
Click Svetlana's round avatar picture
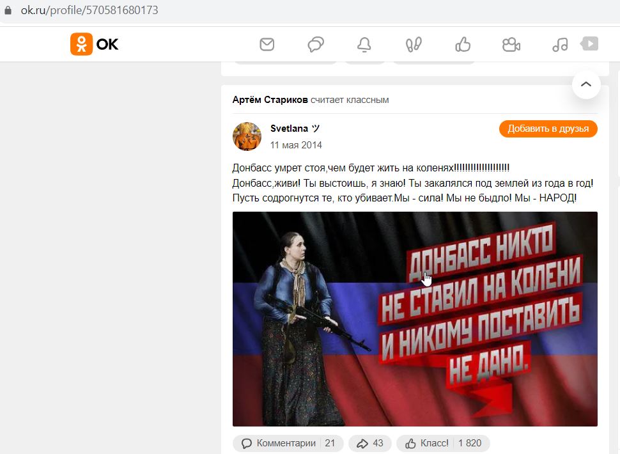pos(247,136)
